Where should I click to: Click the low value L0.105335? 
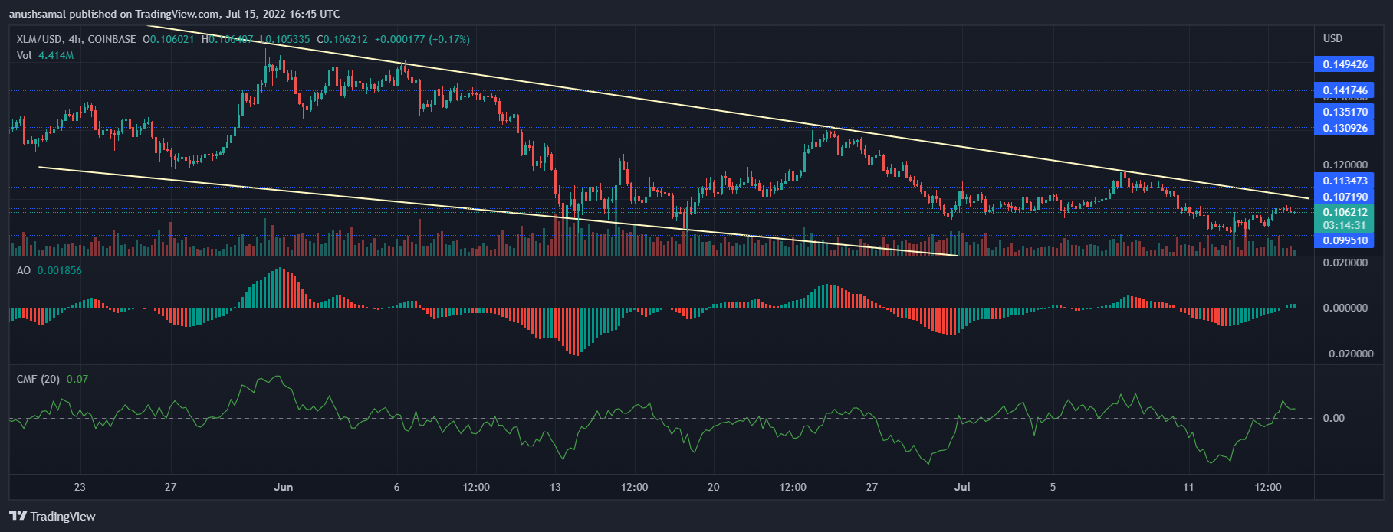286,39
